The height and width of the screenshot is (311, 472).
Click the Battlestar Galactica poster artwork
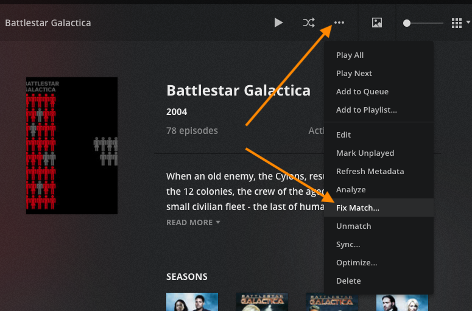coord(72,145)
